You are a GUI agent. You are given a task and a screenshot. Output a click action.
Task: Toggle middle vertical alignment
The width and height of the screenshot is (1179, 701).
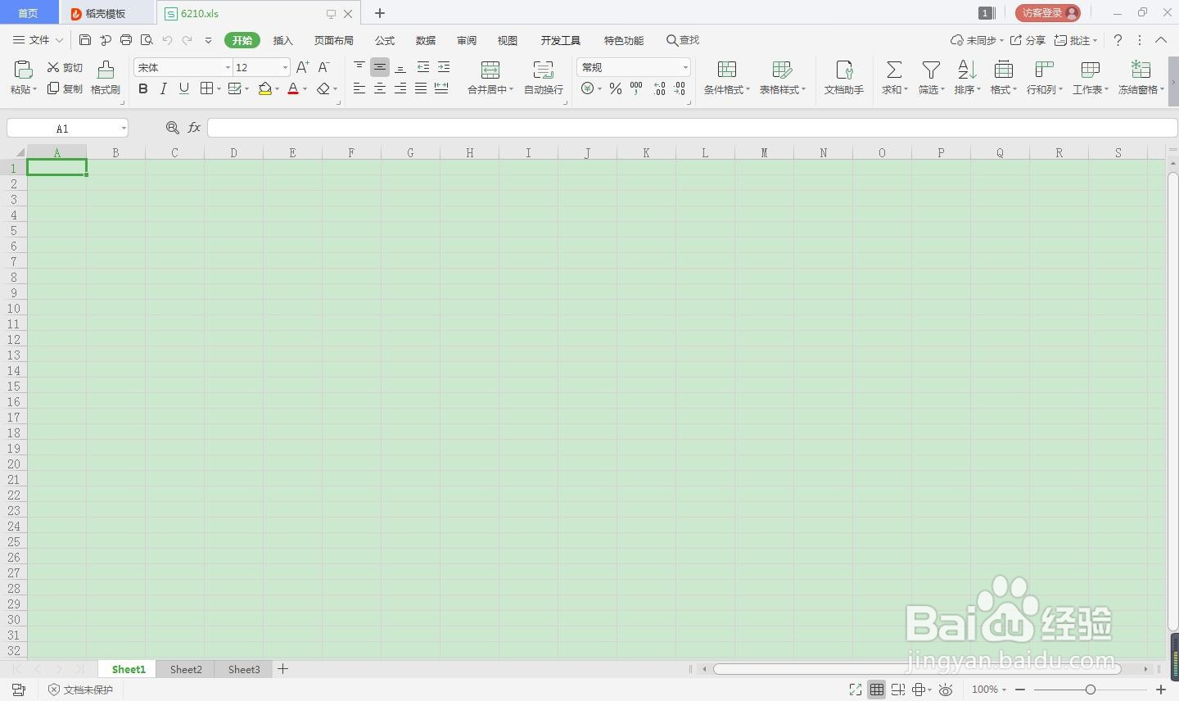pos(380,67)
